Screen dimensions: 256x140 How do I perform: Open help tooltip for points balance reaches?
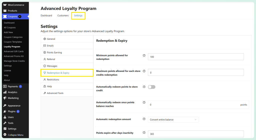pos(144,102)
